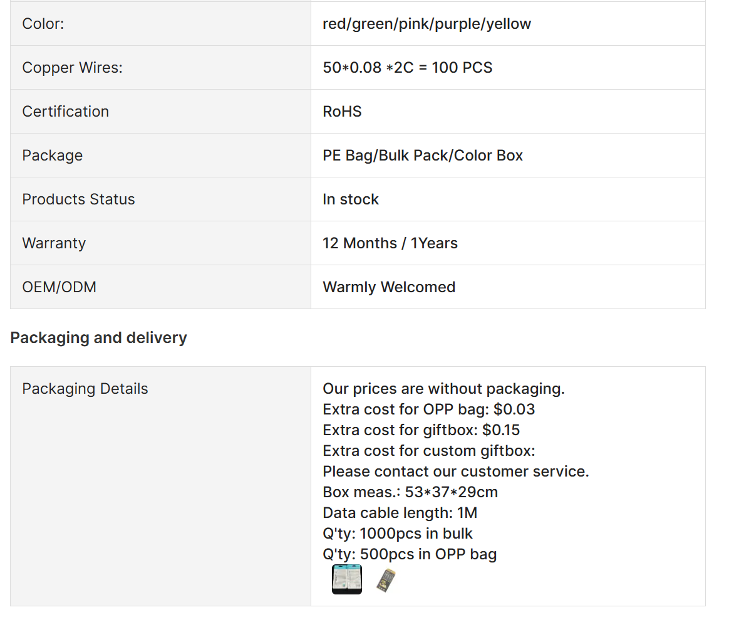The height and width of the screenshot is (617, 734).
Task: Click the 'Color:' attribute label
Action: [x=43, y=24]
